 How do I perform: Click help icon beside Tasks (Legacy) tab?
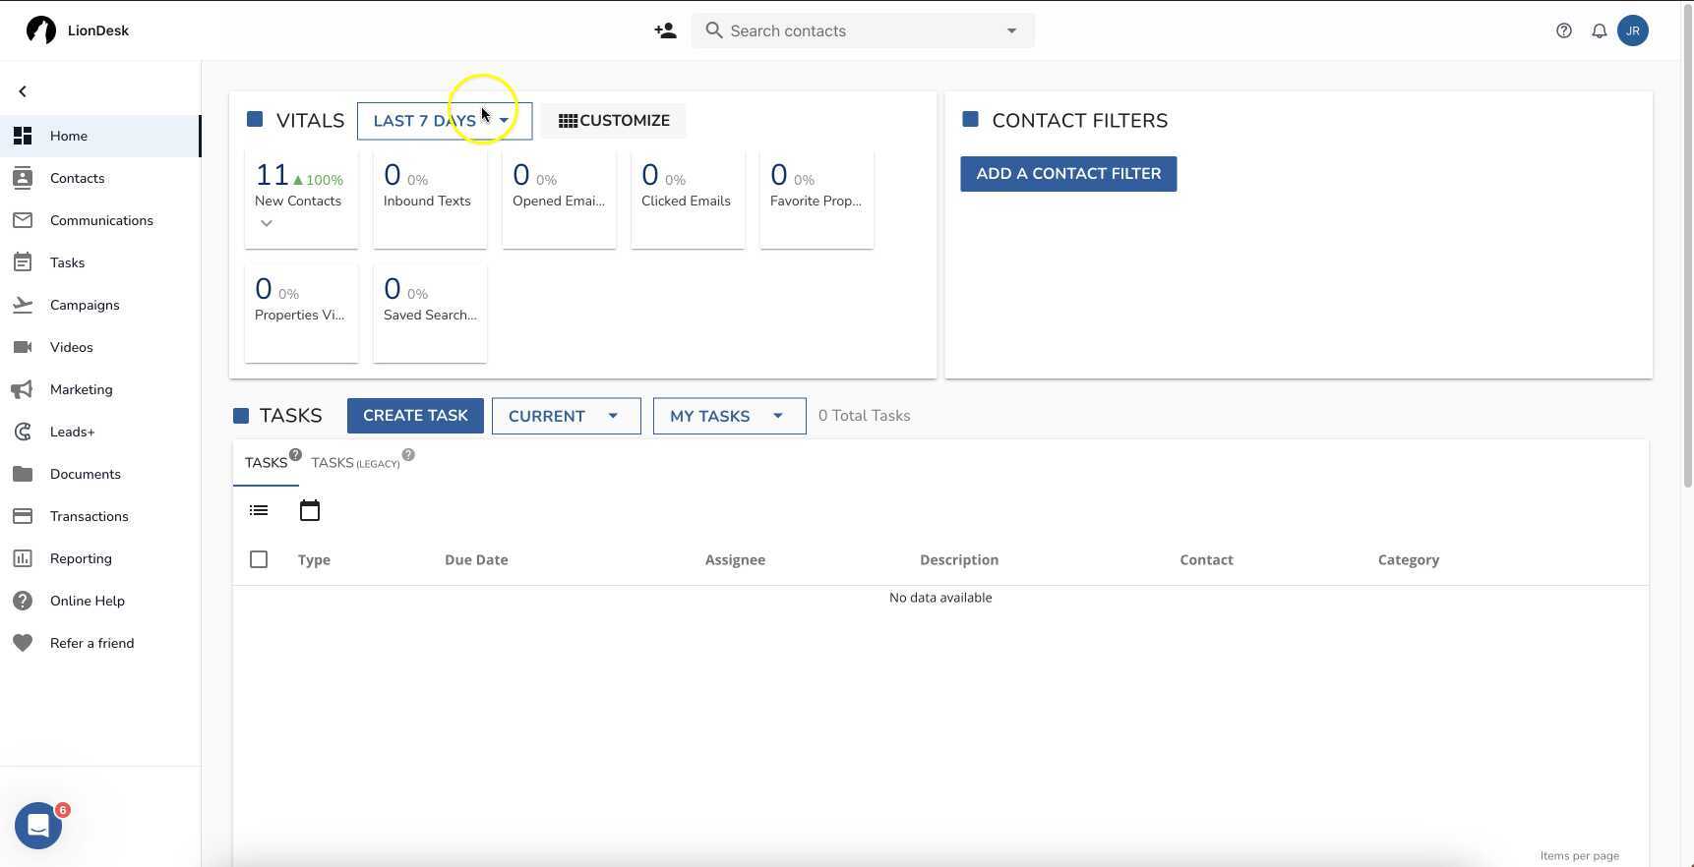(408, 455)
